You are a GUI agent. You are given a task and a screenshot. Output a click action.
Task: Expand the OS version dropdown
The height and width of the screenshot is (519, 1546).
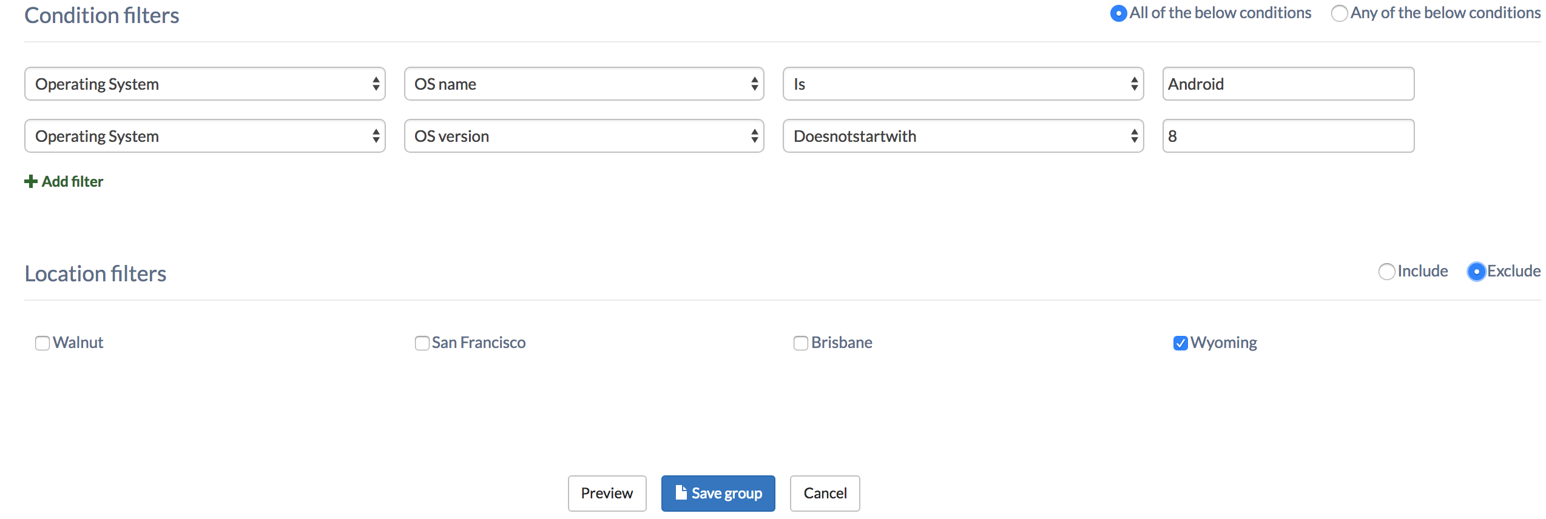(x=584, y=136)
